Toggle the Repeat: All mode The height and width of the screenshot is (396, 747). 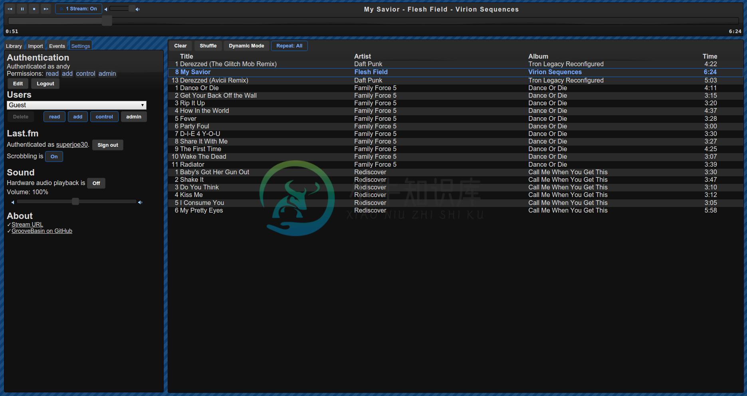[x=289, y=46]
